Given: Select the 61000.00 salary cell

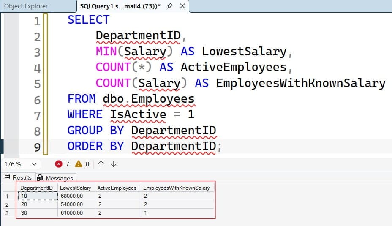Looking at the screenshot, I should pyautogui.click(x=76, y=213).
